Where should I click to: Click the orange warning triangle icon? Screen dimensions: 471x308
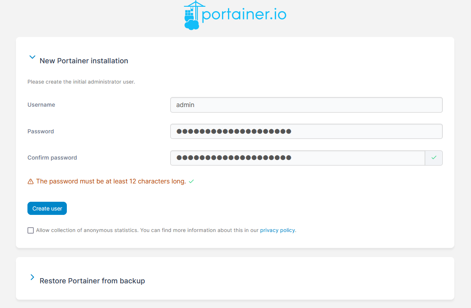[31, 181]
